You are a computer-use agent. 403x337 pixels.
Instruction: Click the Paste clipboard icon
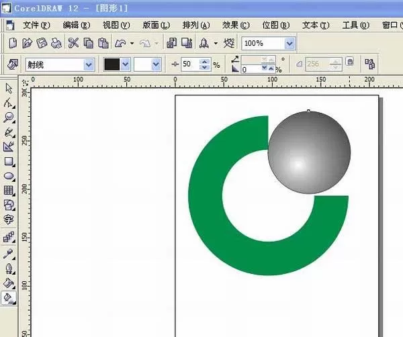click(x=103, y=43)
